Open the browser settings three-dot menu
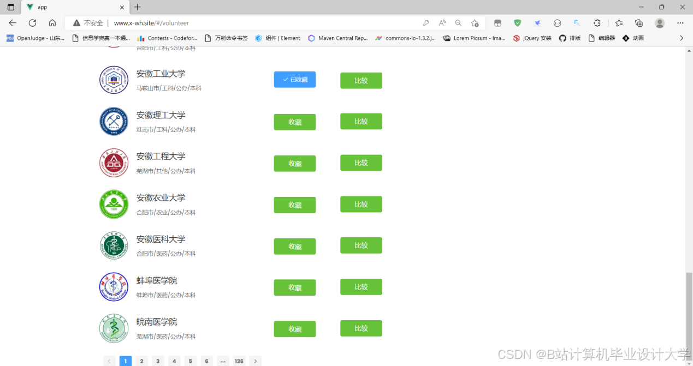The image size is (693, 366). click(680, 23)
